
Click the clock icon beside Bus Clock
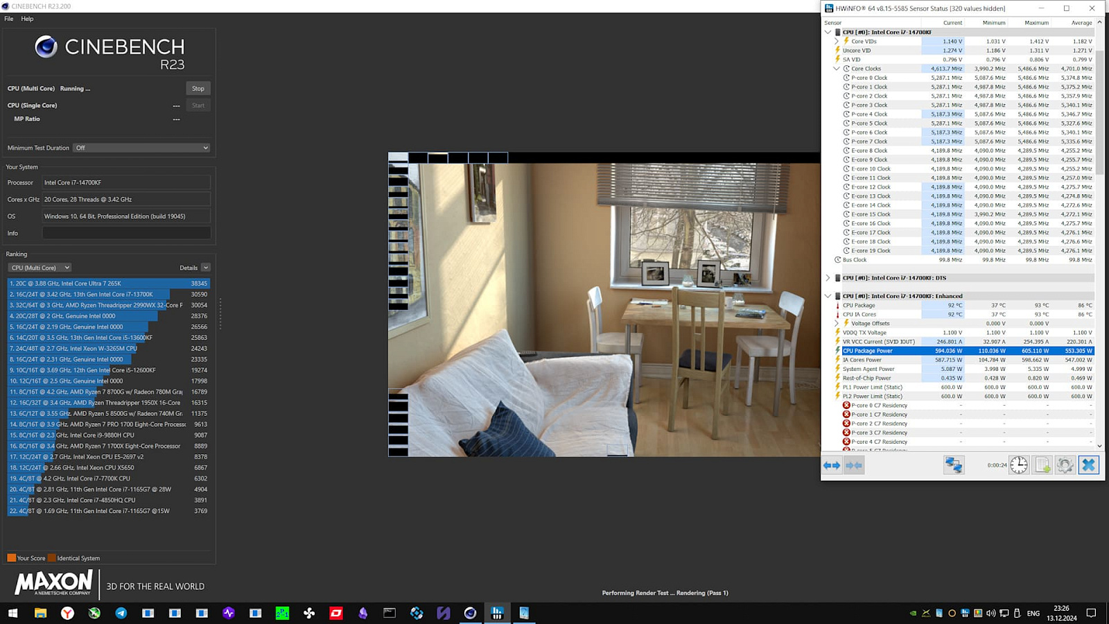(837, 260)
